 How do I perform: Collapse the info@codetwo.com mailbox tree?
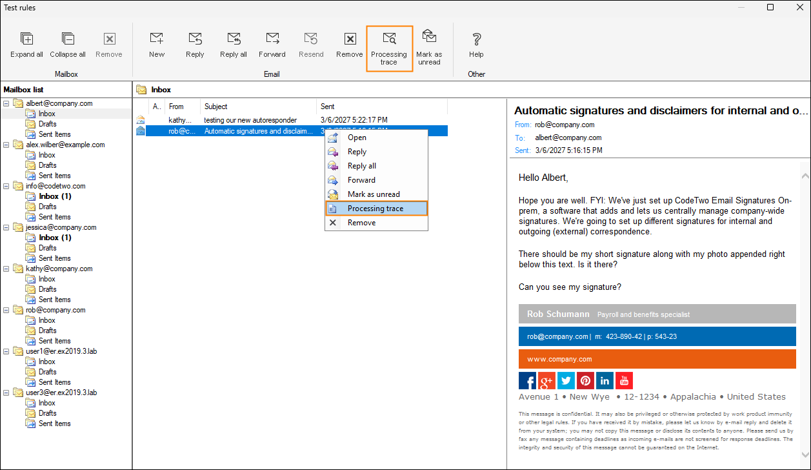pyautogui.click(x=6, y=186)
